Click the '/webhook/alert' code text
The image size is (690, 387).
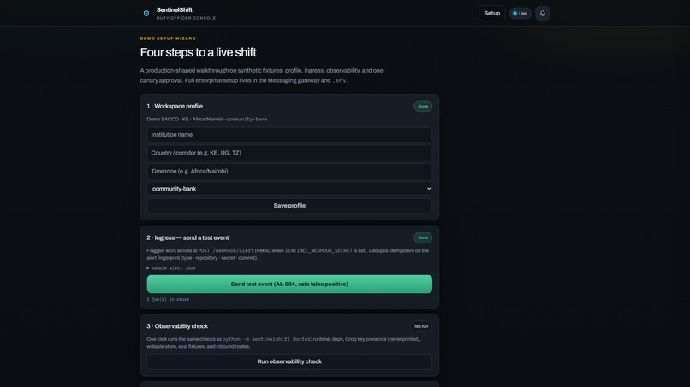pyautogui.click(x=233, y=251)
